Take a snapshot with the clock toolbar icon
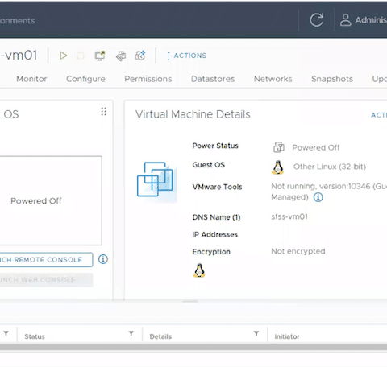The height and width of the screenshot is (367, 387). [140, 56]
